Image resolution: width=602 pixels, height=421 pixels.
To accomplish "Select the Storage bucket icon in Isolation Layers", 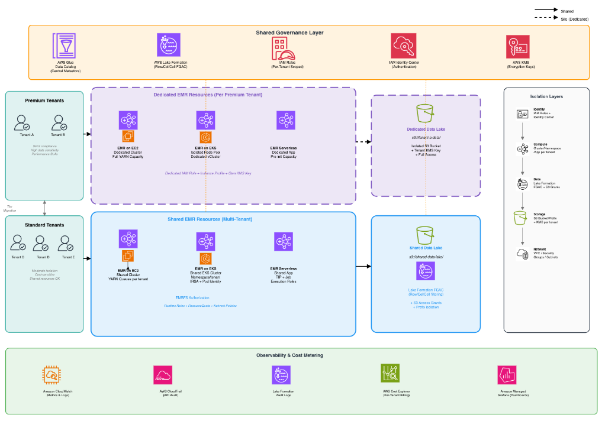I will 520,218.
